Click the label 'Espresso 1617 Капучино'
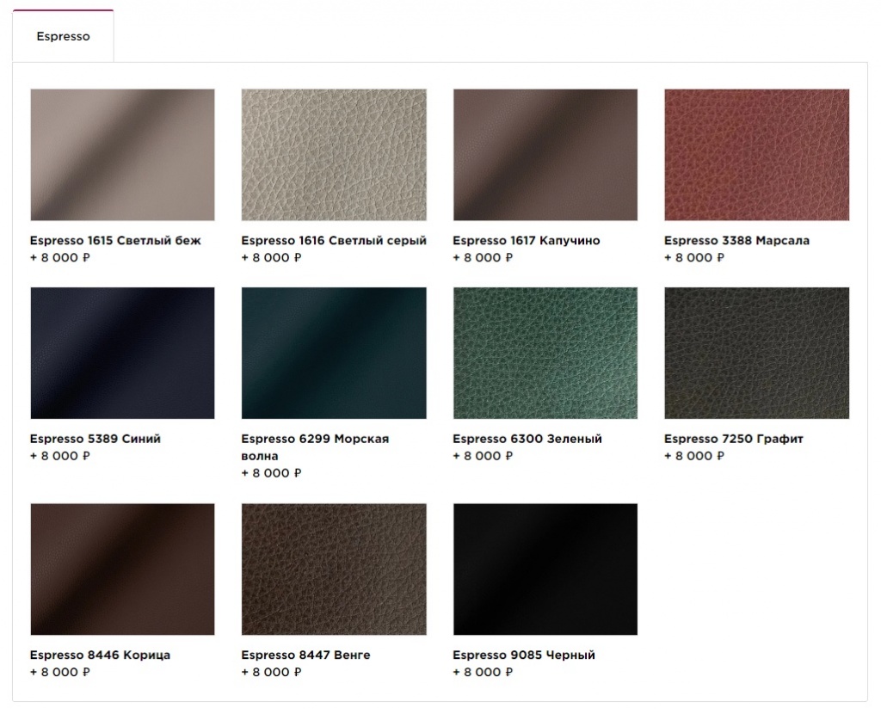This screenshot has width=881, height=714. tap(527, 240)
